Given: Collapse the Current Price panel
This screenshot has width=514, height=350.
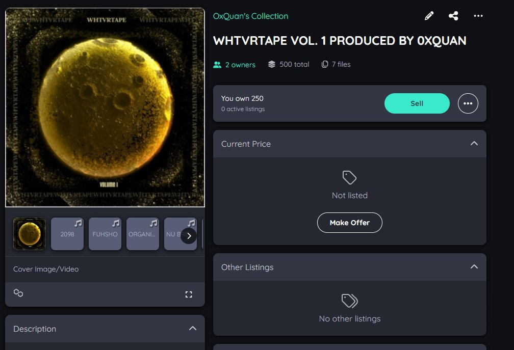Looking at the screenshot, I should point(474,143).
